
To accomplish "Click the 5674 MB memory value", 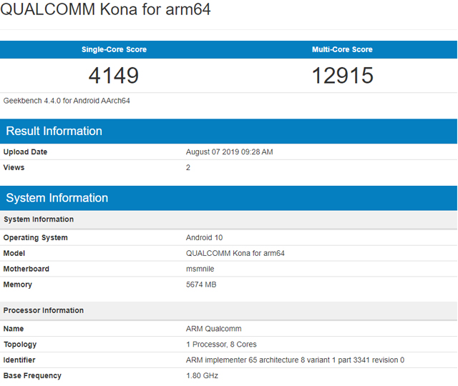I will pyautogui.click(x=201, y=284).
